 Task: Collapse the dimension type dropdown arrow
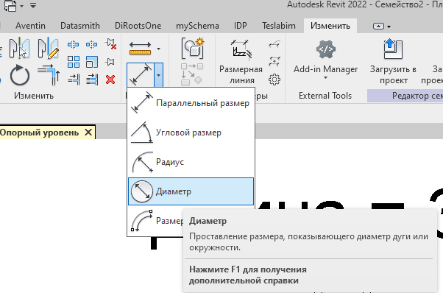pyautogui.click(x=158, y=75)
